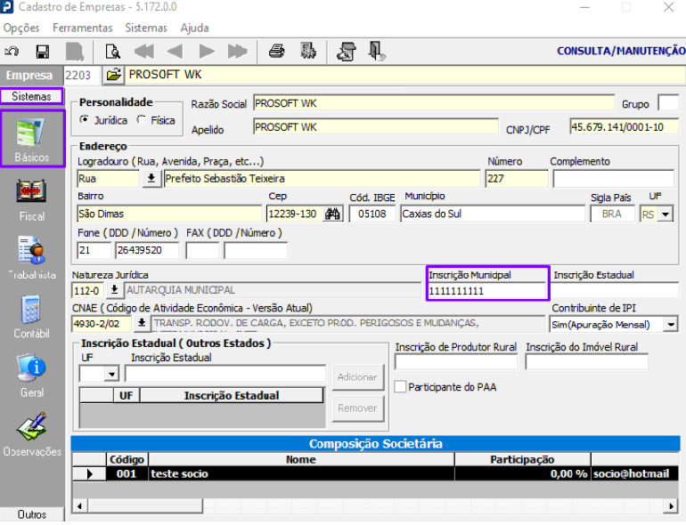Click the Outros button at sidebar bottom
Viewport: 686px width, 525px height.
[32, 514]
